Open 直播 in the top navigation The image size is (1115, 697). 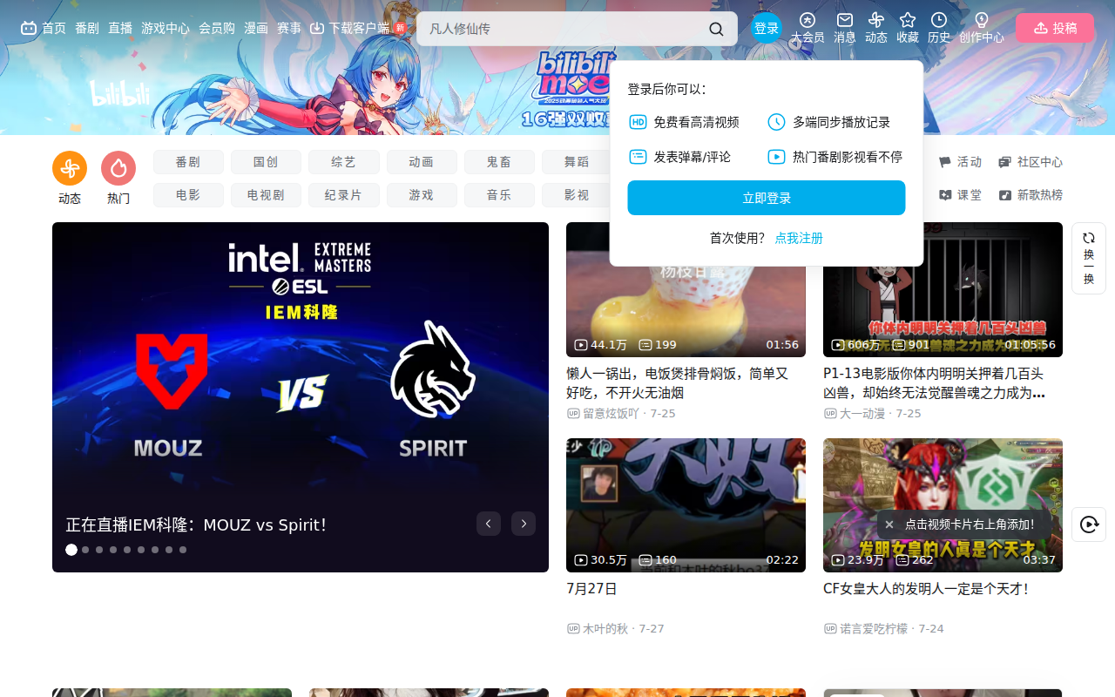point(120,28)
